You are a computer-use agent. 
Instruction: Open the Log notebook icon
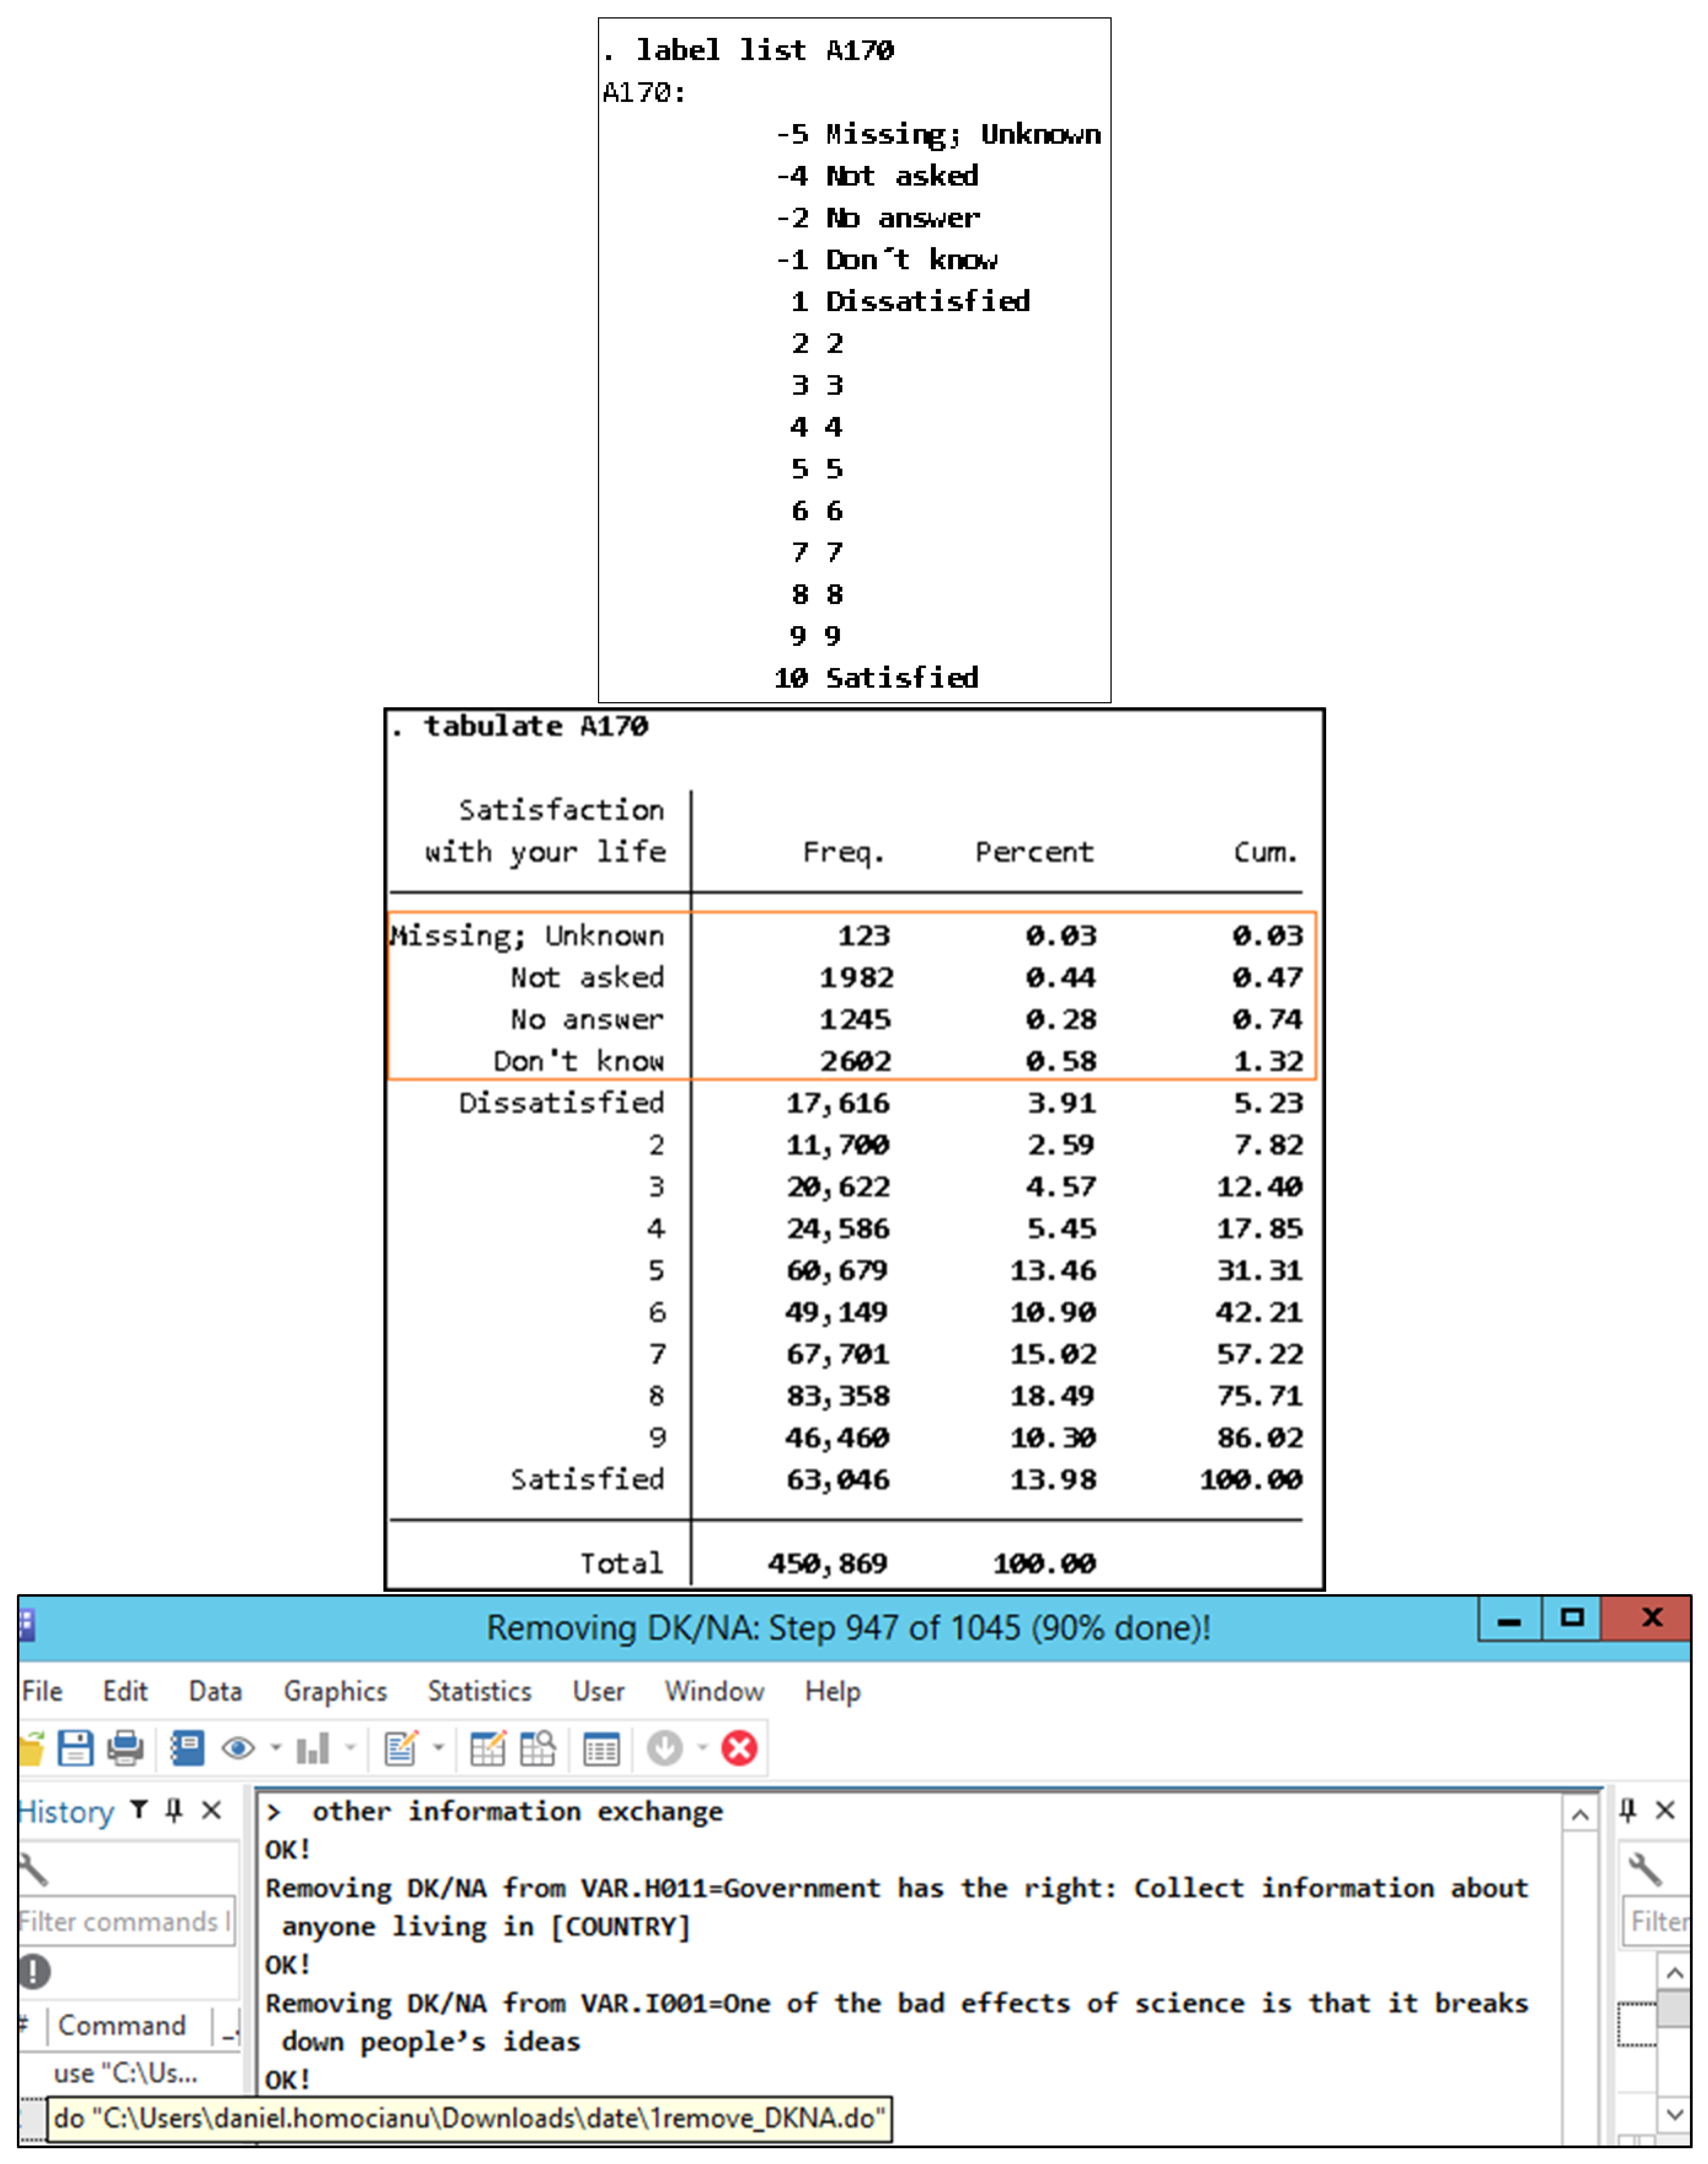coord(187,1748)
